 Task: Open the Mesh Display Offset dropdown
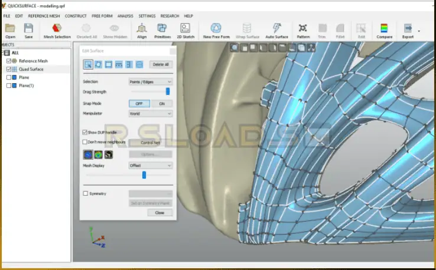150,166
